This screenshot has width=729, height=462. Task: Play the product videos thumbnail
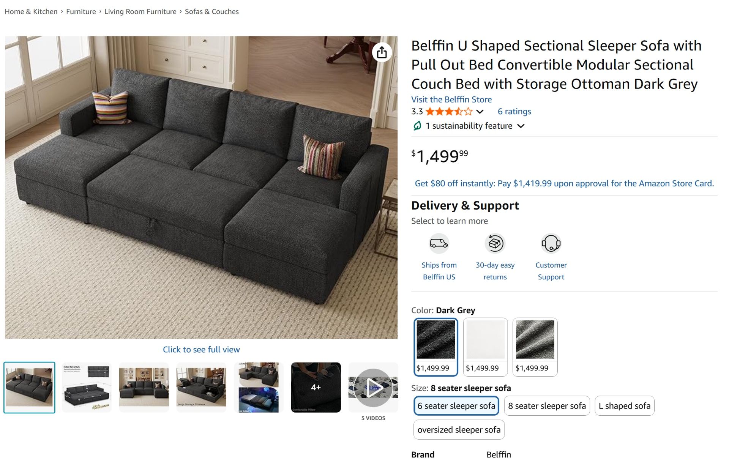point(373,387)
